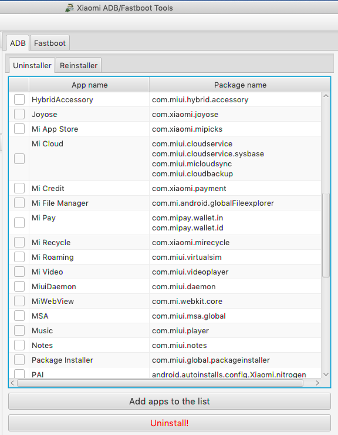Switch to the Fastboot tab
The height and width of the screenshot is (435, 338).
(50, 43)
